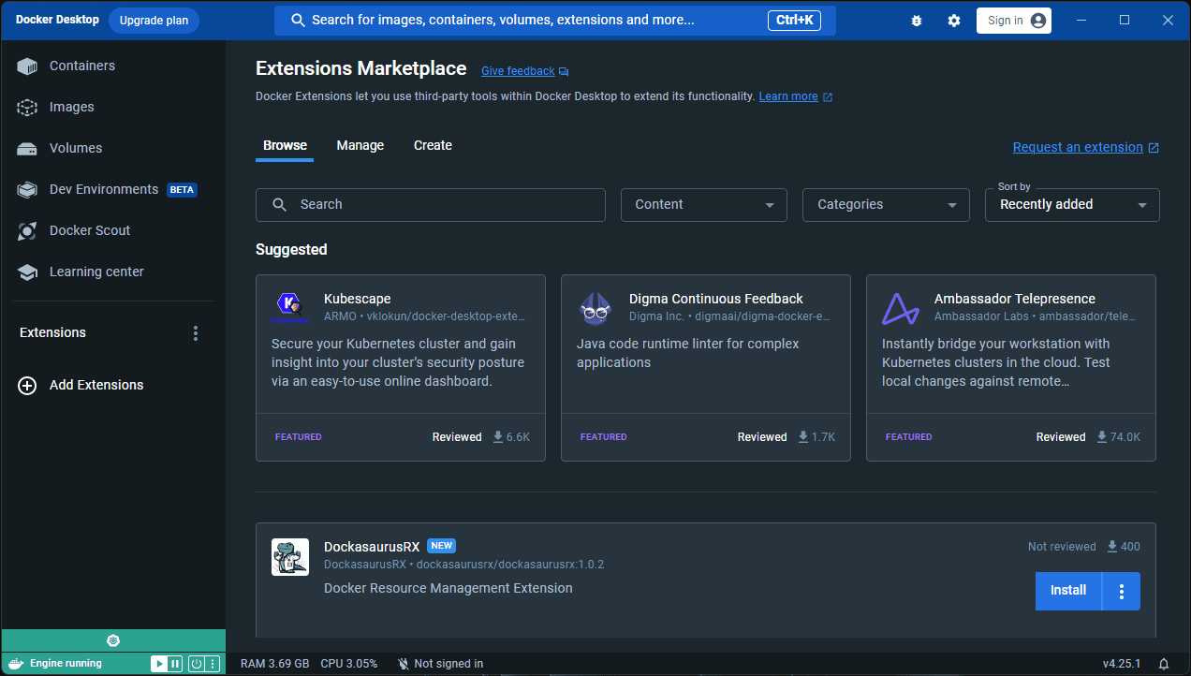Image resolution: width=1191 pixels, height=676 pixels.
Task: Click the bug troubleshoot icon
Action: (917, 21)
